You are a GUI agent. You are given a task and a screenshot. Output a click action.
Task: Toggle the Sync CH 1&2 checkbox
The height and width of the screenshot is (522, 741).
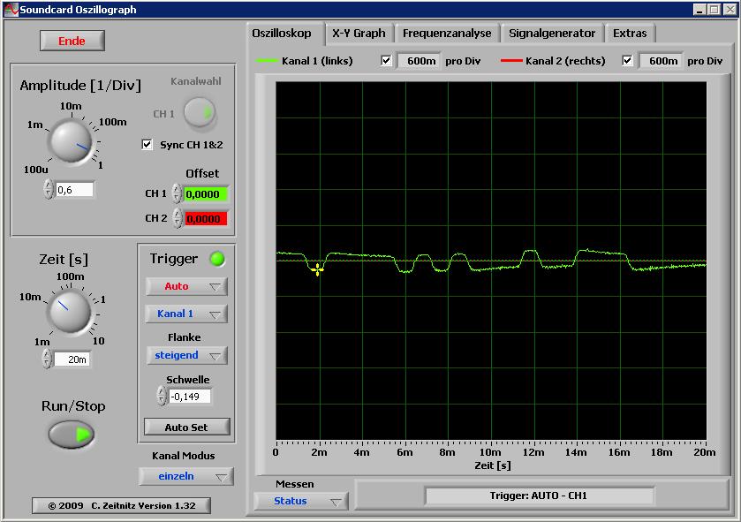click(x=147, y=144)
